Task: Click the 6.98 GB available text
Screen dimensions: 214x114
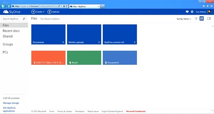Action: (11, 98)
